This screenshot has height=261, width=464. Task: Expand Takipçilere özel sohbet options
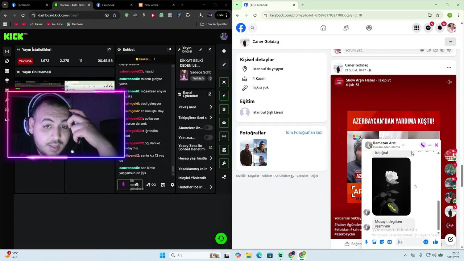(211, 117)
